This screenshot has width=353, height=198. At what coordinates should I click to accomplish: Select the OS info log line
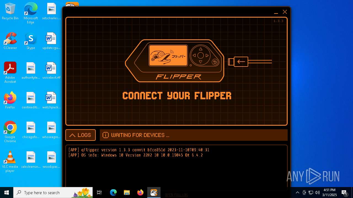[135, 155]
